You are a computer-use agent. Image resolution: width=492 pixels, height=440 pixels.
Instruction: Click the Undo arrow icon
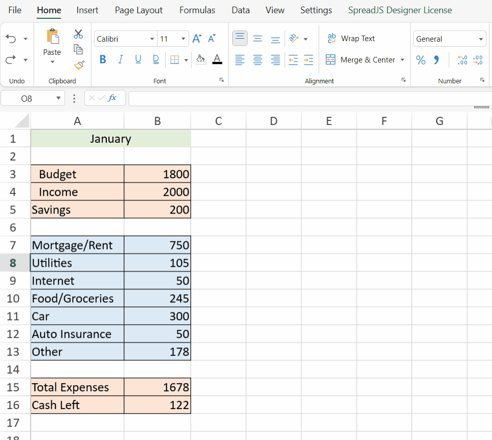[11, 39]
